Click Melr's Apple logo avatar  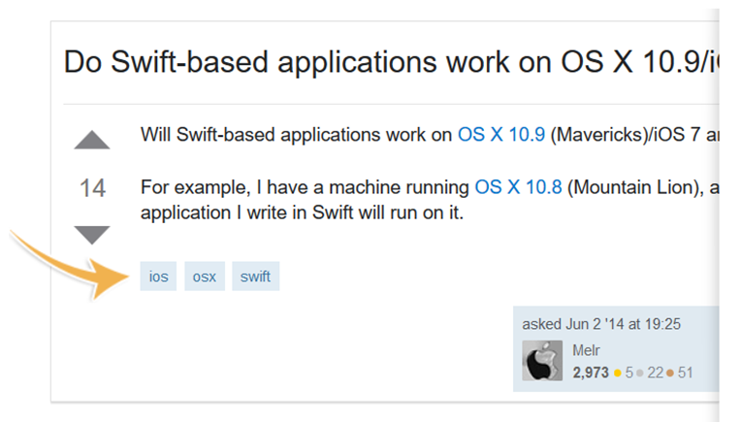tap(543, 360)
